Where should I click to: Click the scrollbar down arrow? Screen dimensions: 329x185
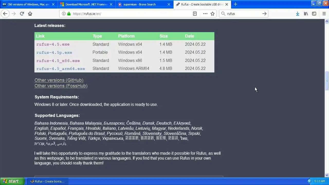327,175
